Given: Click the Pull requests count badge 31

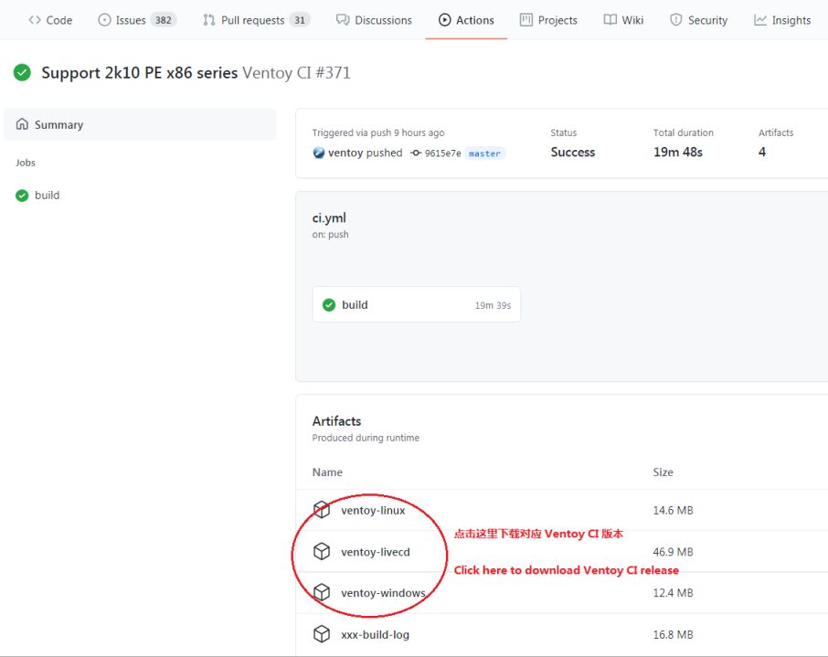Looking at the screenshot, I should (300, 20).
